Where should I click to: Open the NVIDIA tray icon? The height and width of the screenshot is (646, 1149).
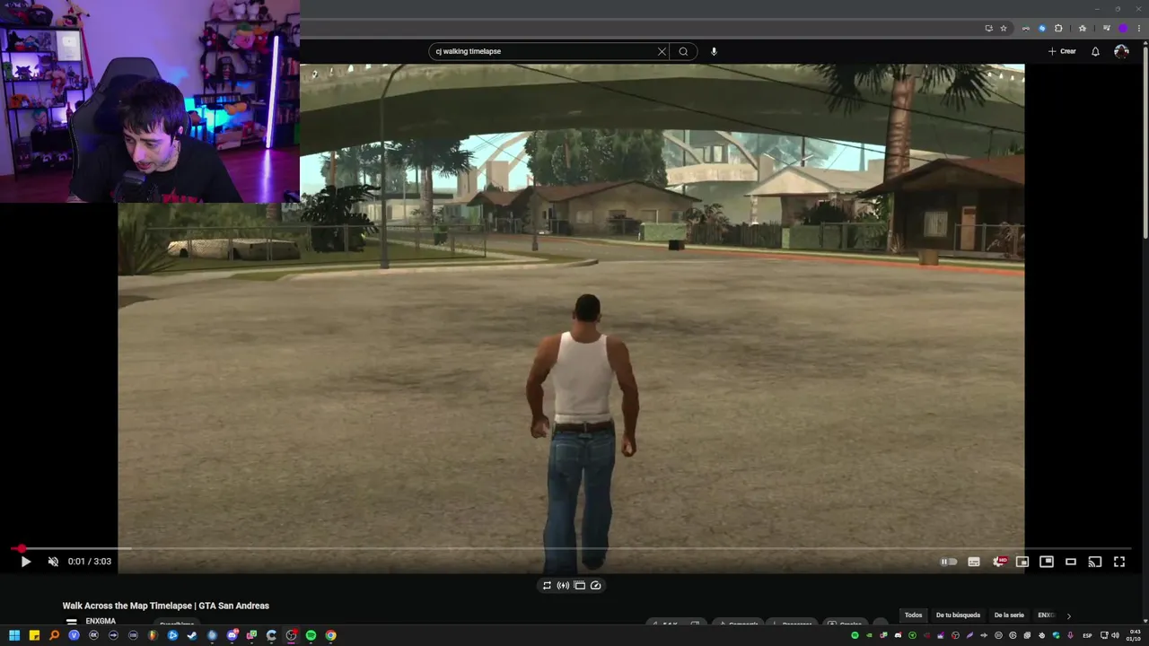point(869,635)
